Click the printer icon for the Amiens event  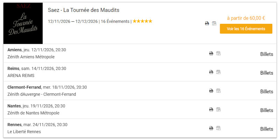(x=211, y=54)
